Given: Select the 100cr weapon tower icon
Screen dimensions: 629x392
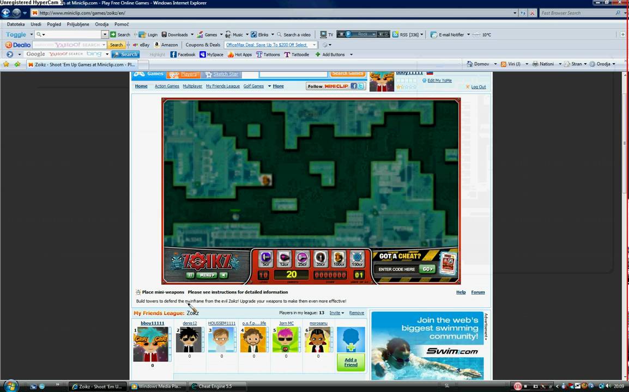Looking at the screenshot, I should click(338, 259).
